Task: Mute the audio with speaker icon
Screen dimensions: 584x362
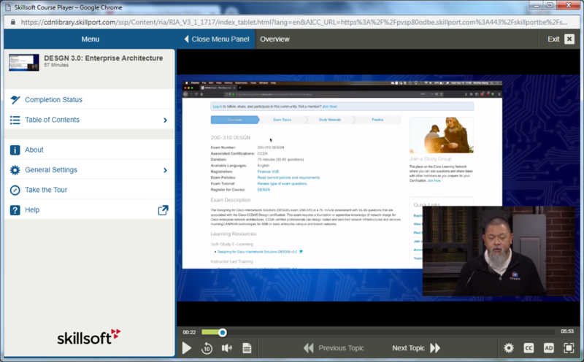Action: (x=226, y=348)
